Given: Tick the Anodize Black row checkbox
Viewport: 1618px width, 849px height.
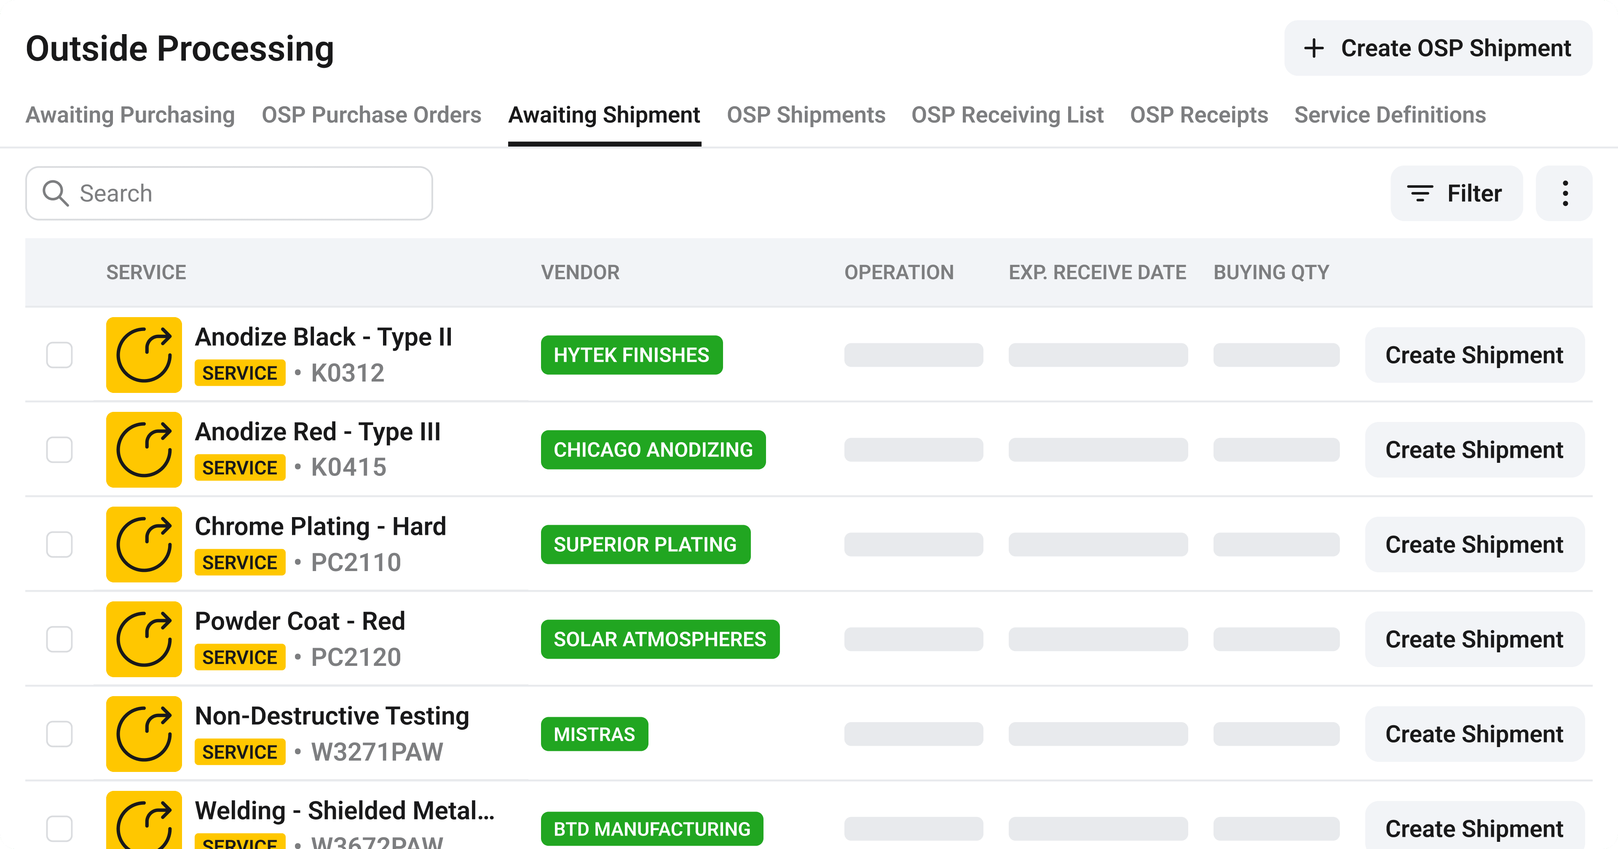Looking at the screenshot, I should click(60, 355).
